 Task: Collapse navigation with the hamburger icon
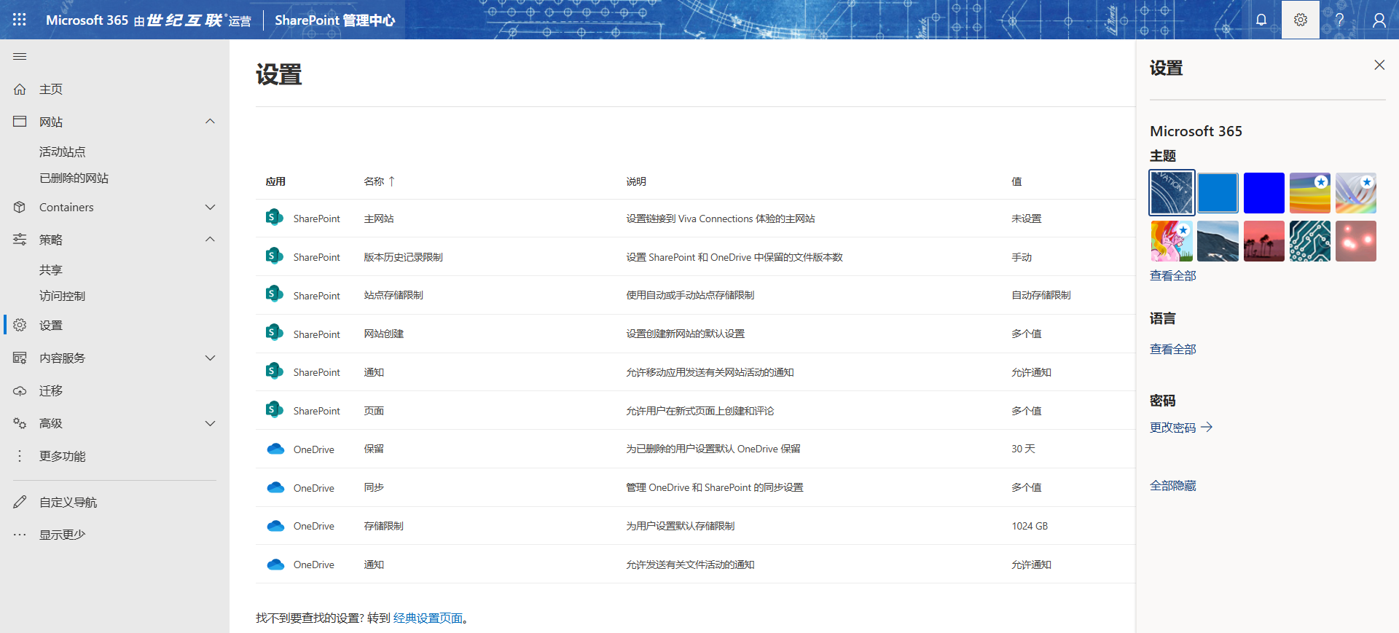[20, 56]
